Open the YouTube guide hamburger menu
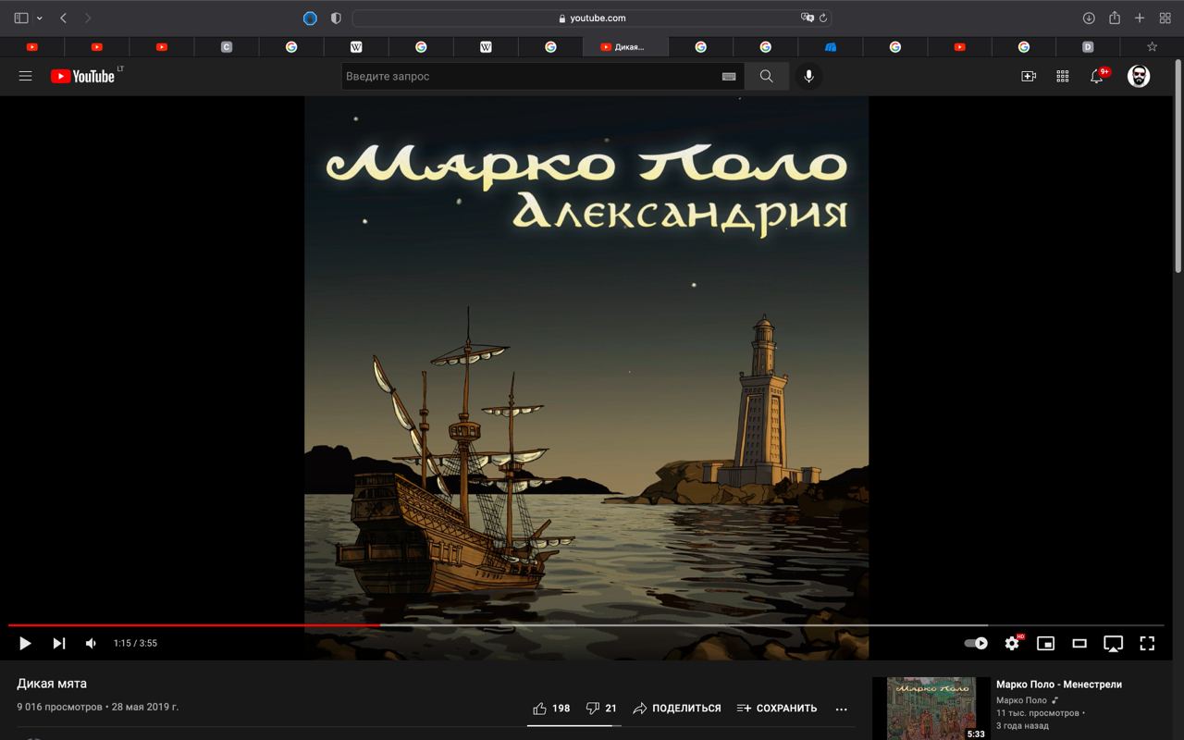Screen dimensions: 1184x740 [x=25, y=76]
